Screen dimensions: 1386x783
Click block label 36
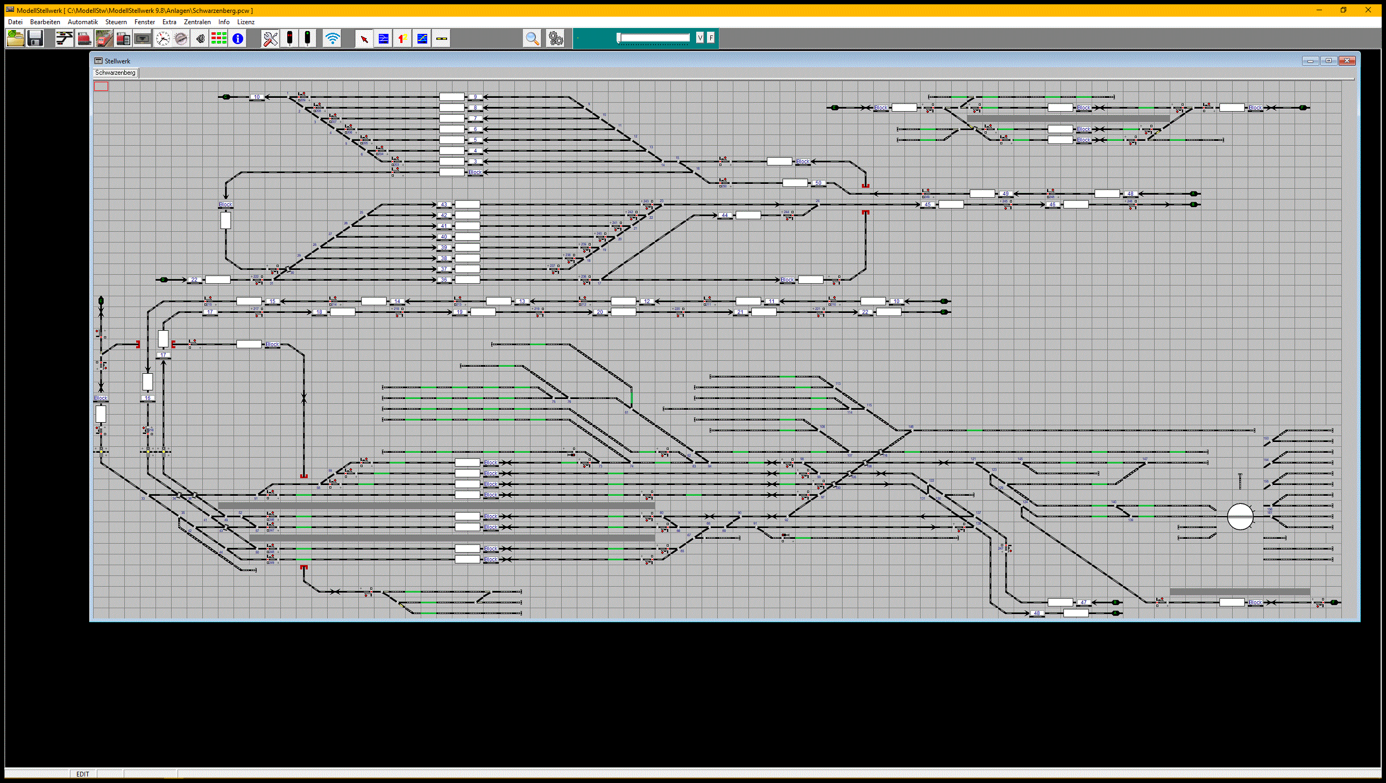[444, 280]
